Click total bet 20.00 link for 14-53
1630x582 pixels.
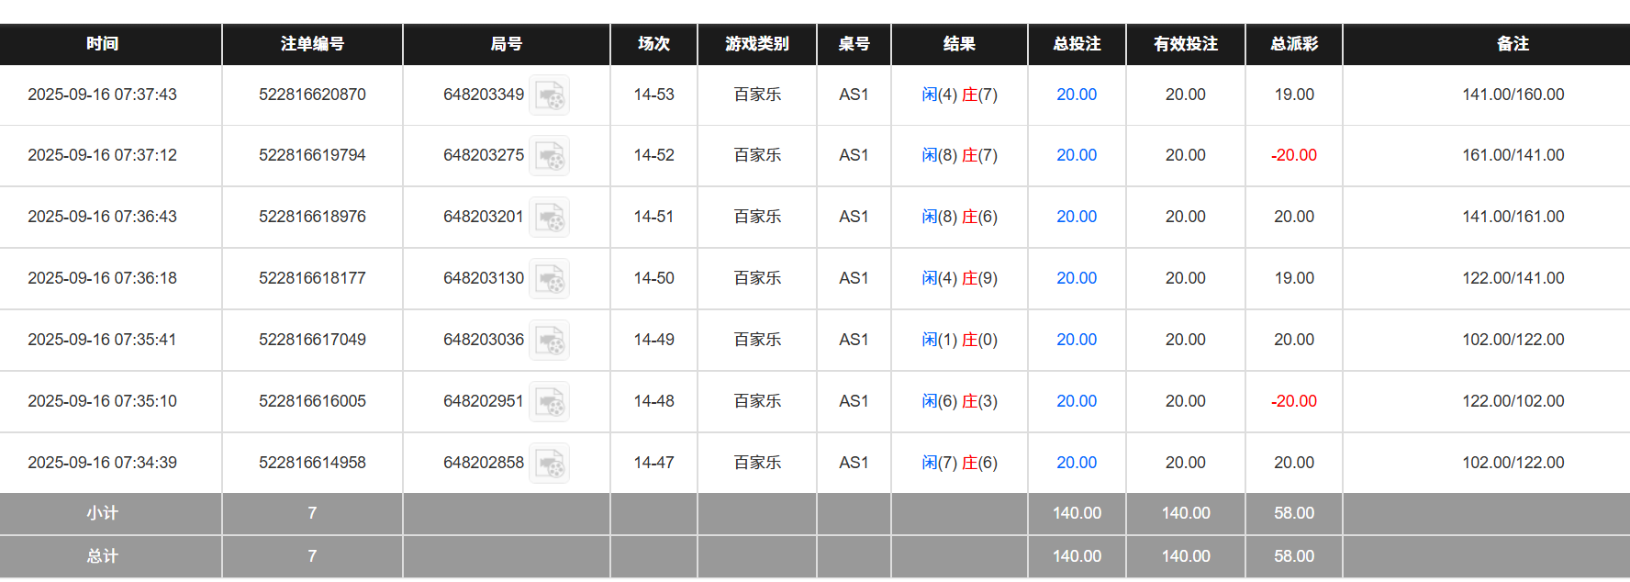1076,95
